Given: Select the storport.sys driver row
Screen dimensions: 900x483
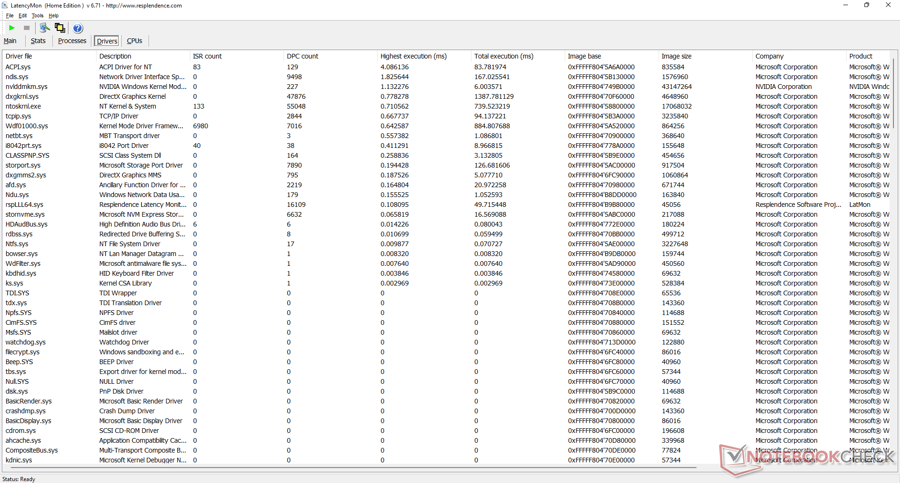Looking at the screenshot, I should 446,165.
